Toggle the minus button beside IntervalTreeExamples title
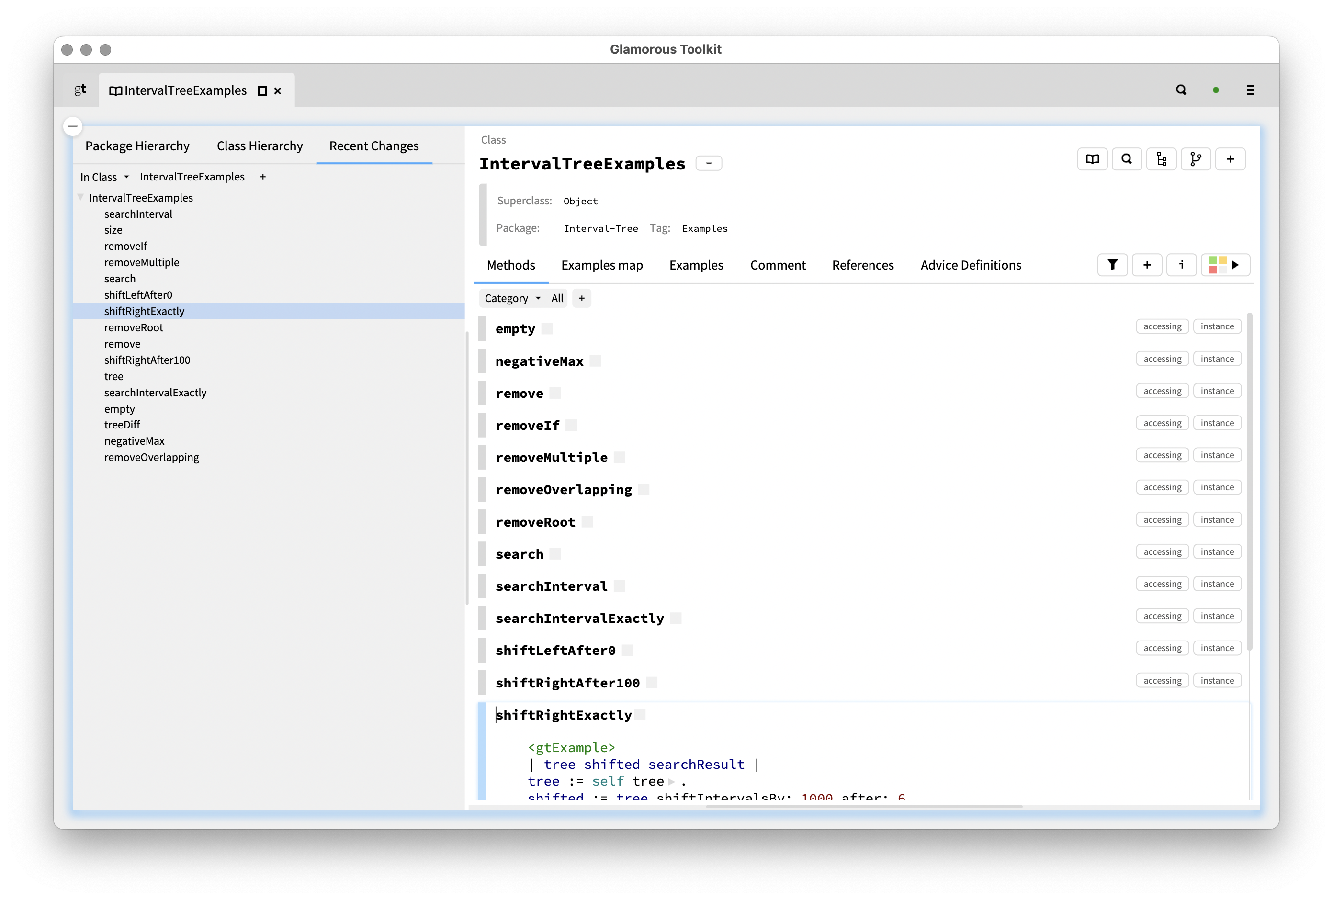 point(709,163)
